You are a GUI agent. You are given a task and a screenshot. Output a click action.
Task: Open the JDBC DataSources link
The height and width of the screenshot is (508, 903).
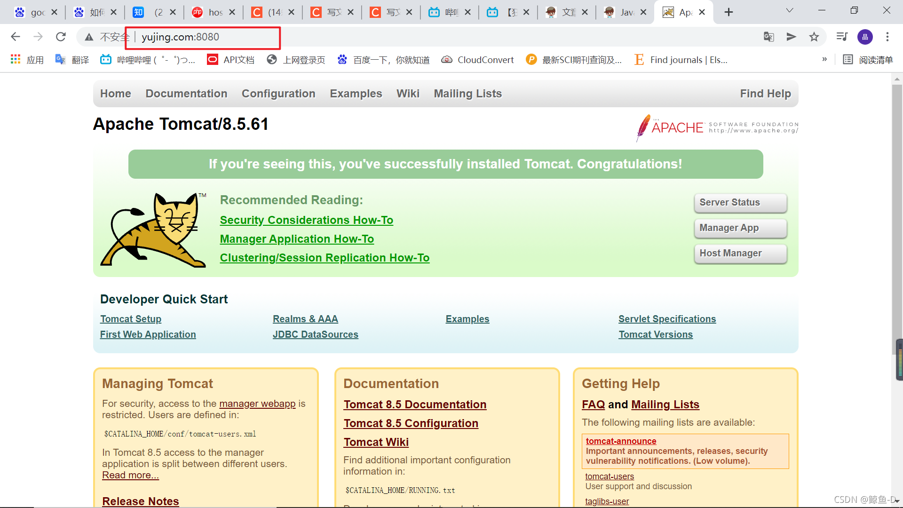(x=316, y=334)
